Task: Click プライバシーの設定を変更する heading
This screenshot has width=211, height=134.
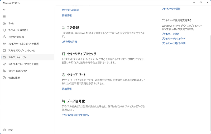Action: click(176, 20)
